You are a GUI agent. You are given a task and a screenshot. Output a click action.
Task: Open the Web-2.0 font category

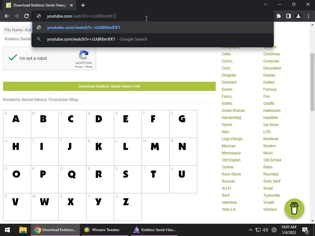[229, 210]
